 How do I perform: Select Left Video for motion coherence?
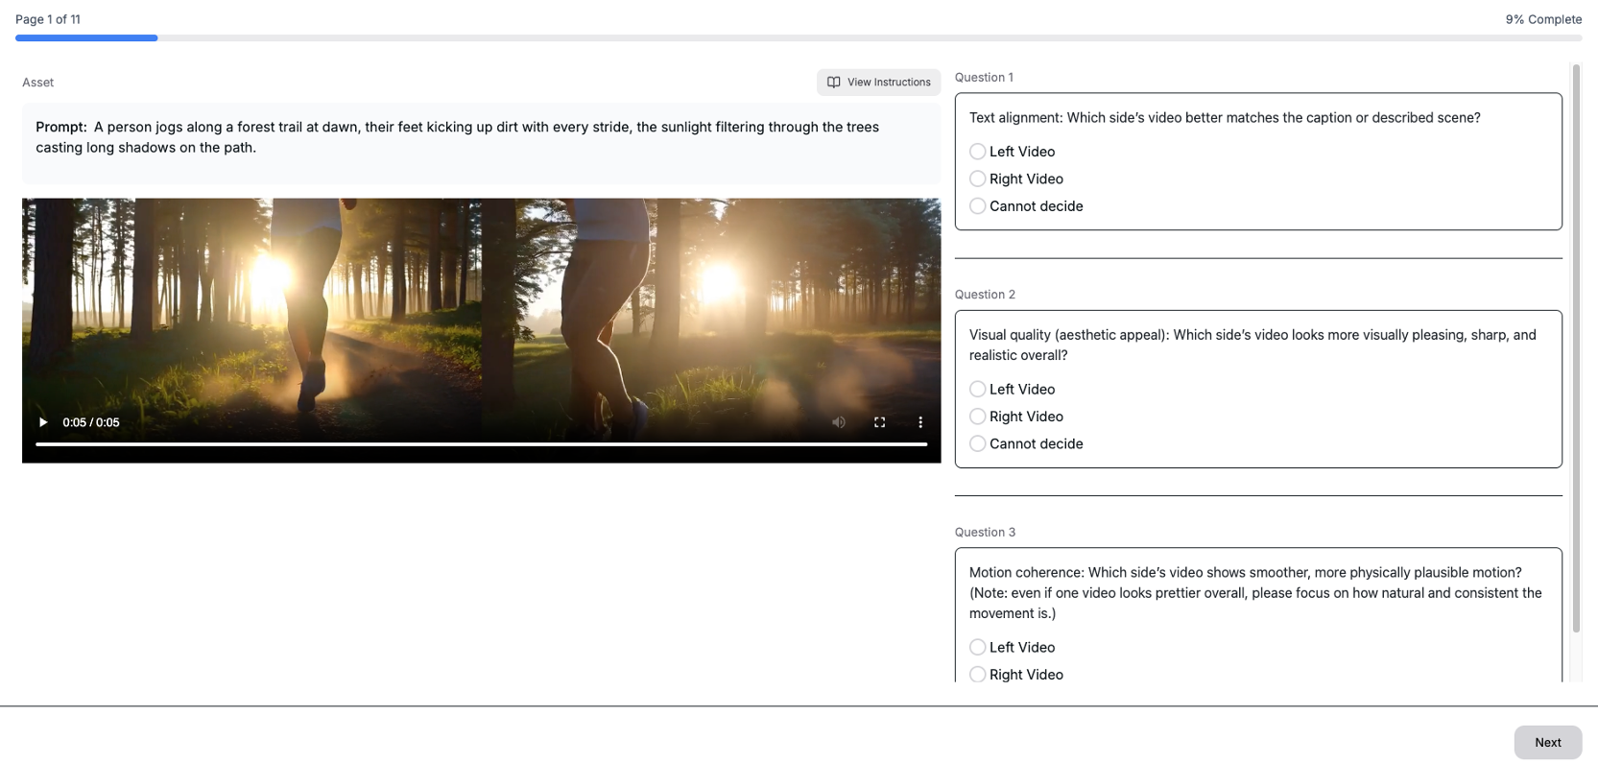pos(977,648)
